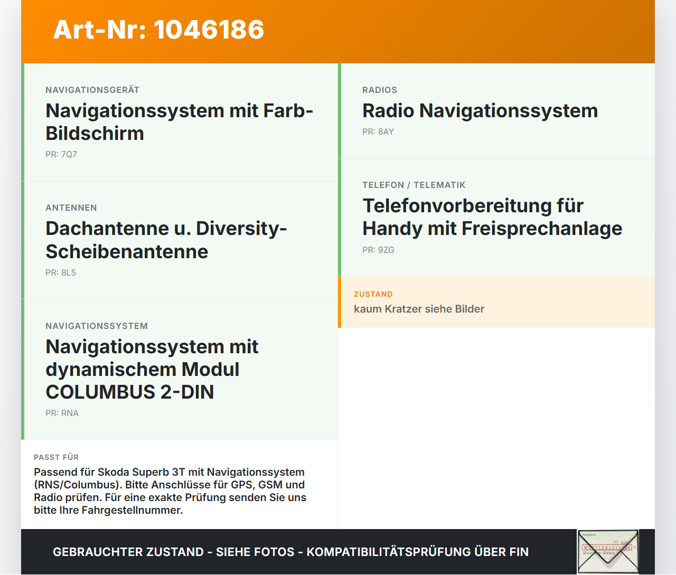
Task: Click the Art-Nr: 1046186 heading
Action: [x=158, y=30]
